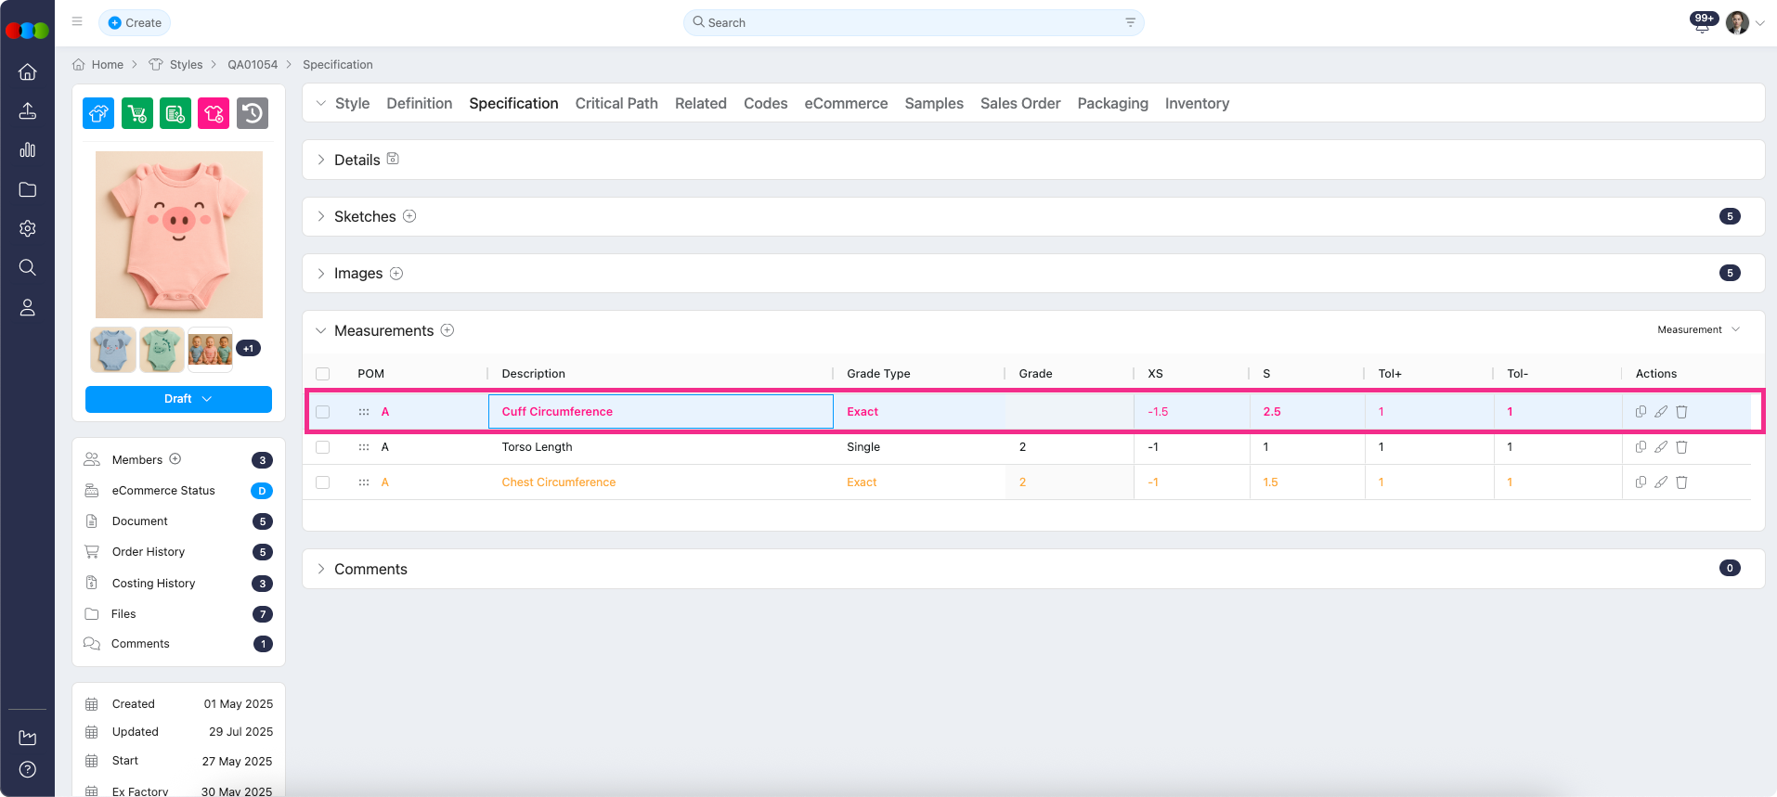The image size is (1777, 797).
Task: Click the brush icon for Chest Circumference
Action: [1661, 482]
